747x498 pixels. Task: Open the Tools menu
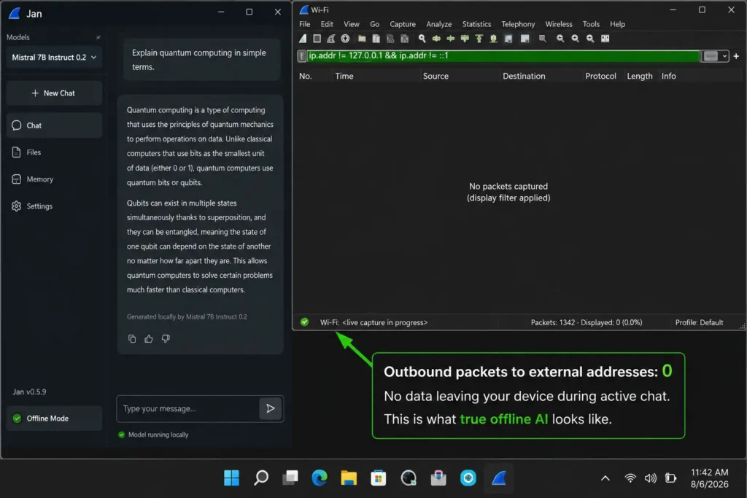(x=591, y=24)
